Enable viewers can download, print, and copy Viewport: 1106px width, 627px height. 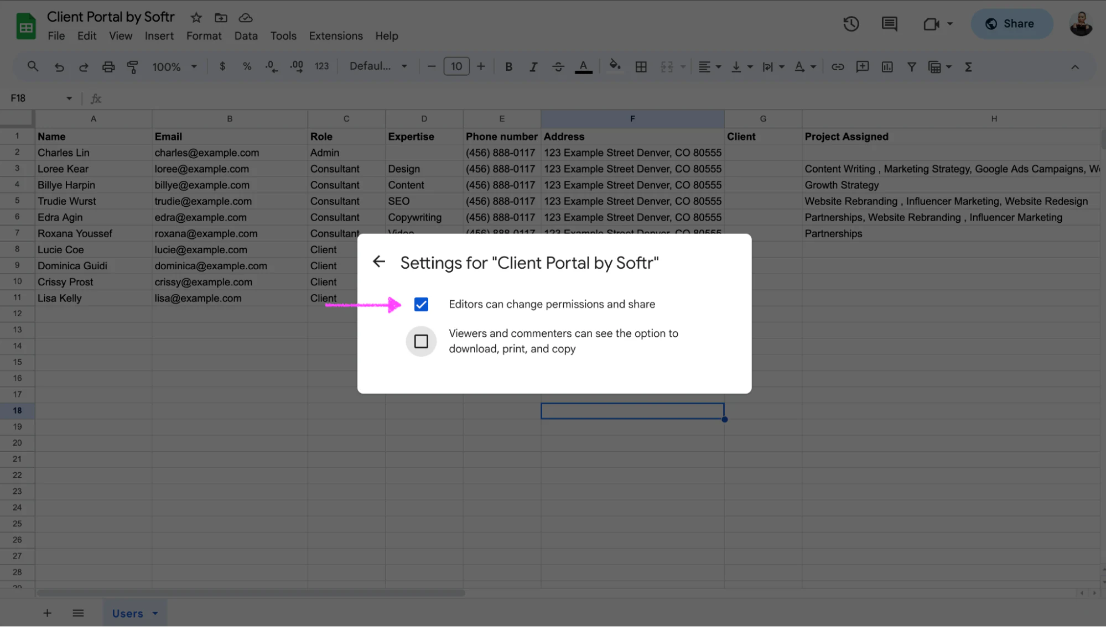point(421,341)
